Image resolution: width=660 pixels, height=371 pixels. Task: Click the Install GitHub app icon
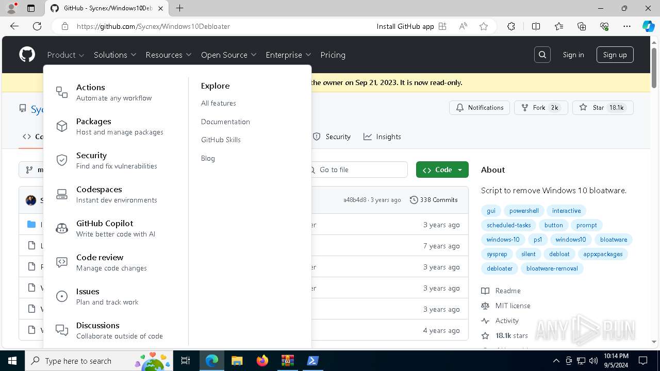(x=442, y=26)
